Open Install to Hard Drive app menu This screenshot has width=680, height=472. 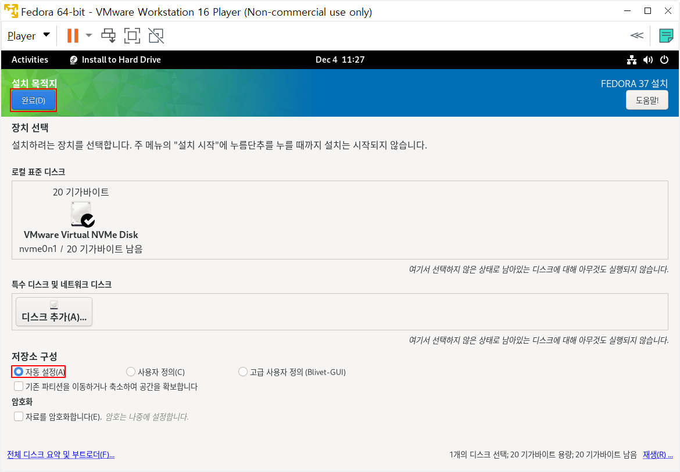click(x=115, y=60)
